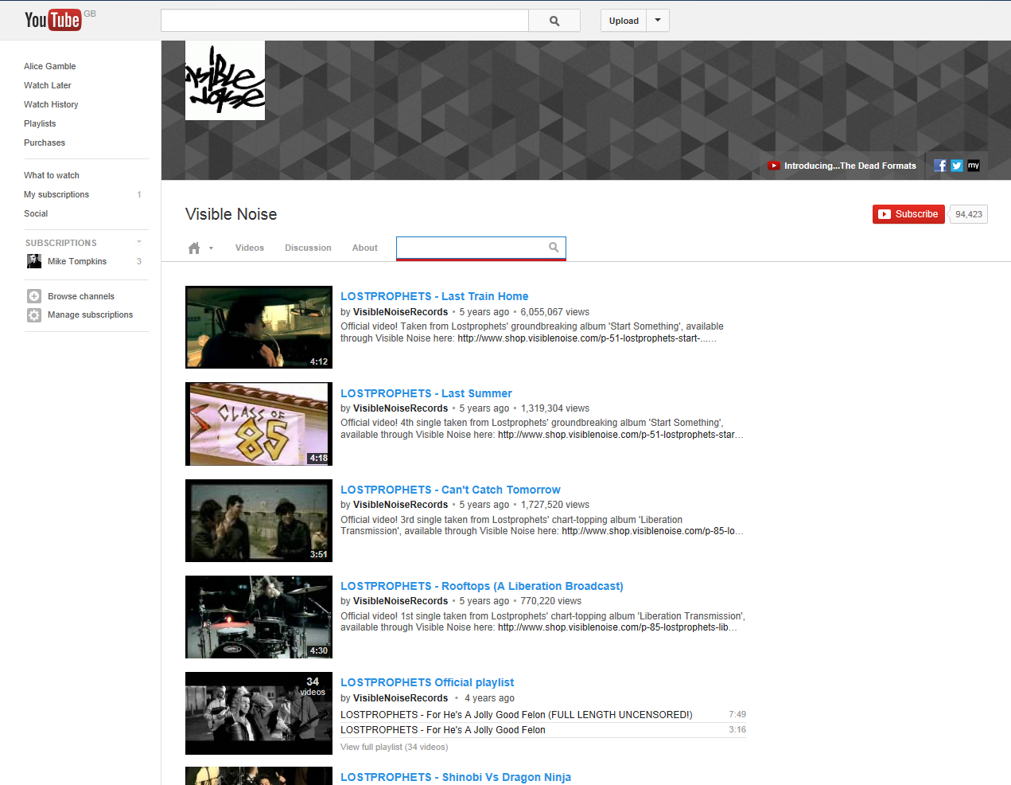Open Social in sidebar
1011x785 pixels.
click(36, 213)
